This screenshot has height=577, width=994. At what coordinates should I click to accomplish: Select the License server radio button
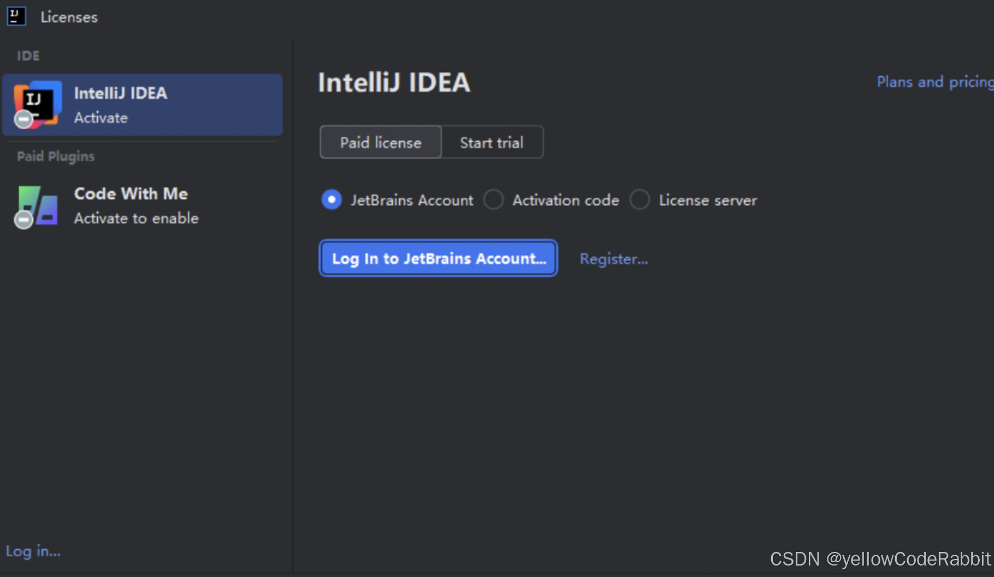coord(640,200)
